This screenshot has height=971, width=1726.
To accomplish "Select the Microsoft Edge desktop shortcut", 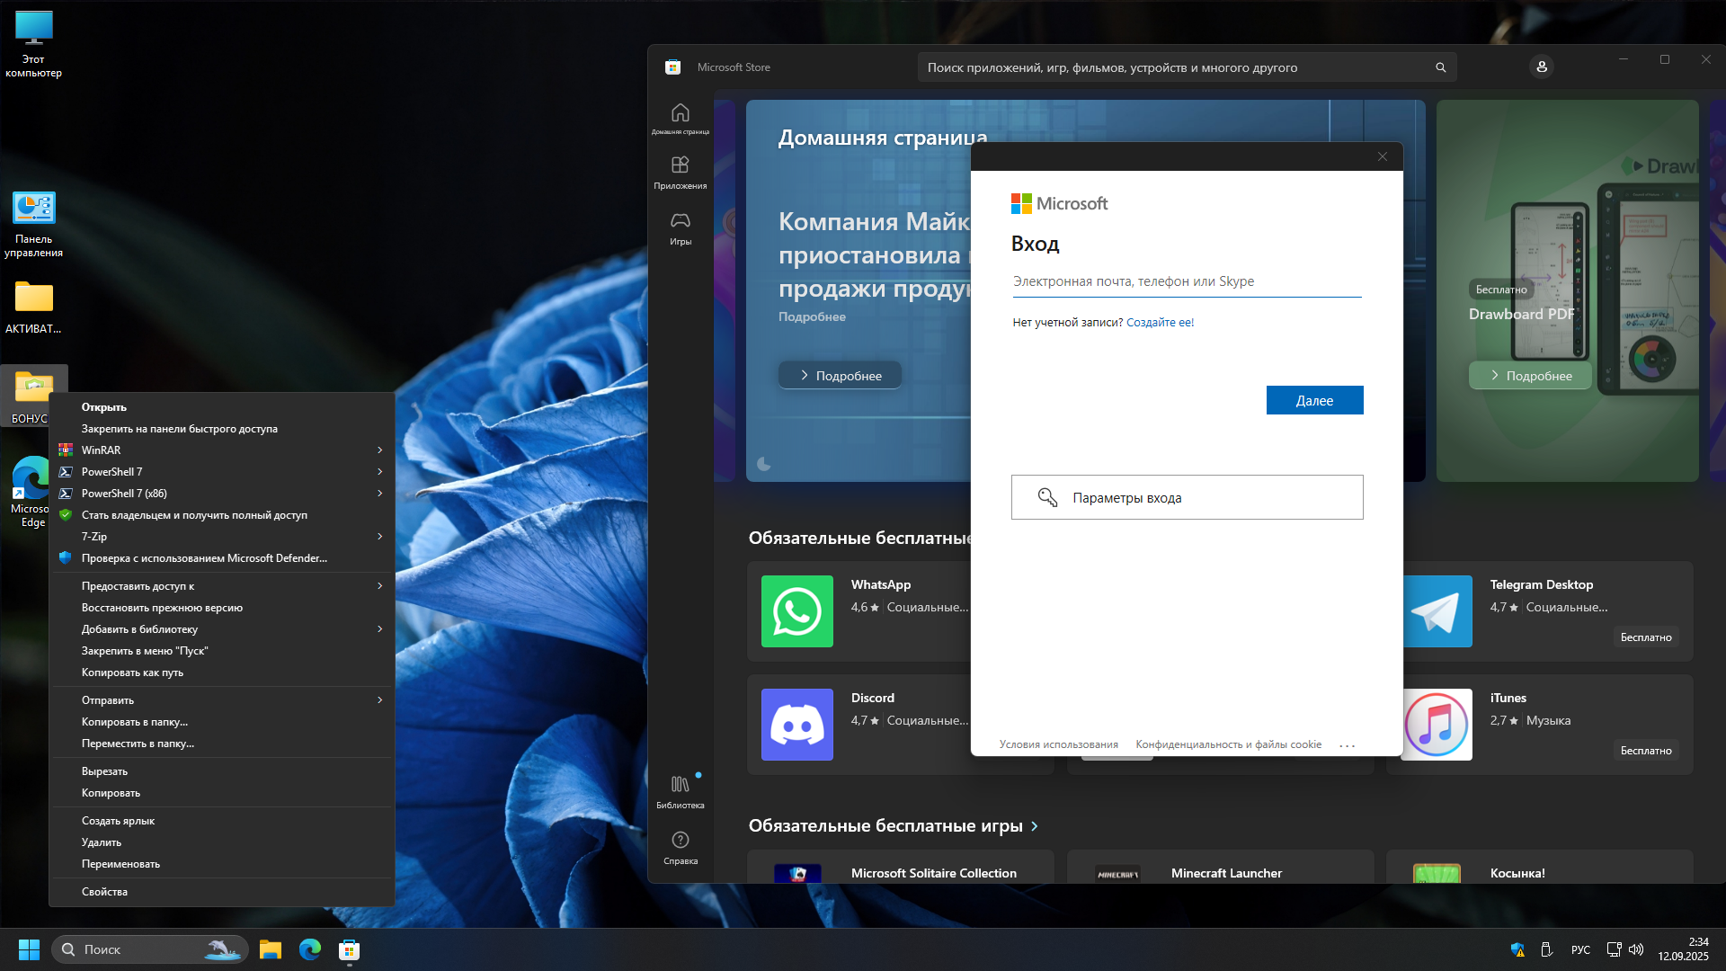I will click(x=31, y=492).
